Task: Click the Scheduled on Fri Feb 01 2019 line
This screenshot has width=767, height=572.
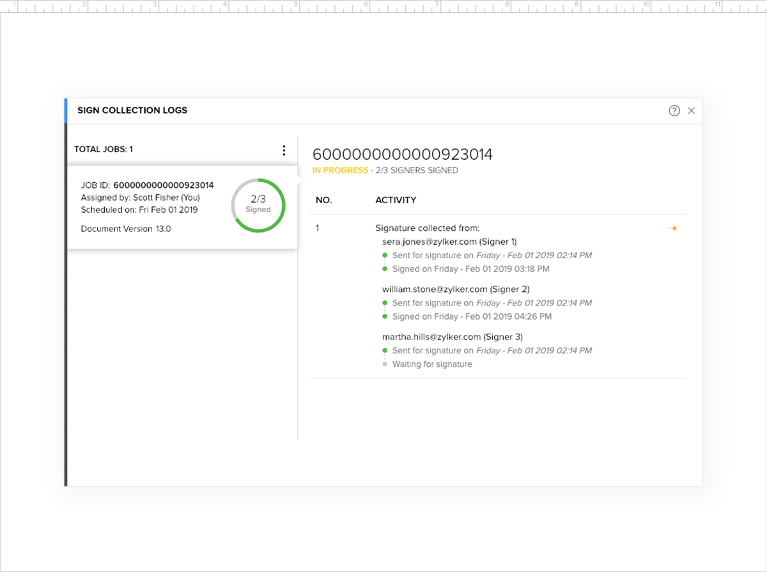Action: click(x=139, y=210)
